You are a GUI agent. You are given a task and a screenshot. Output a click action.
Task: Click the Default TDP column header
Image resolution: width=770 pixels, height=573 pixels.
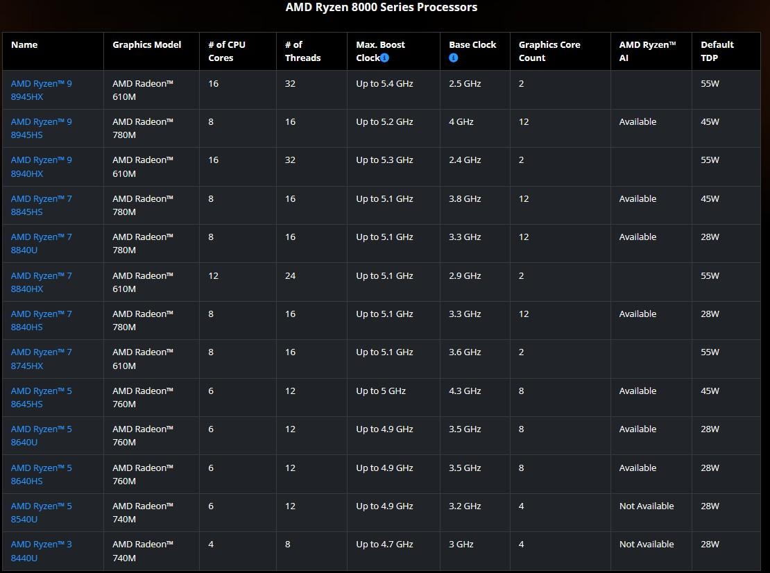point(717,51)
